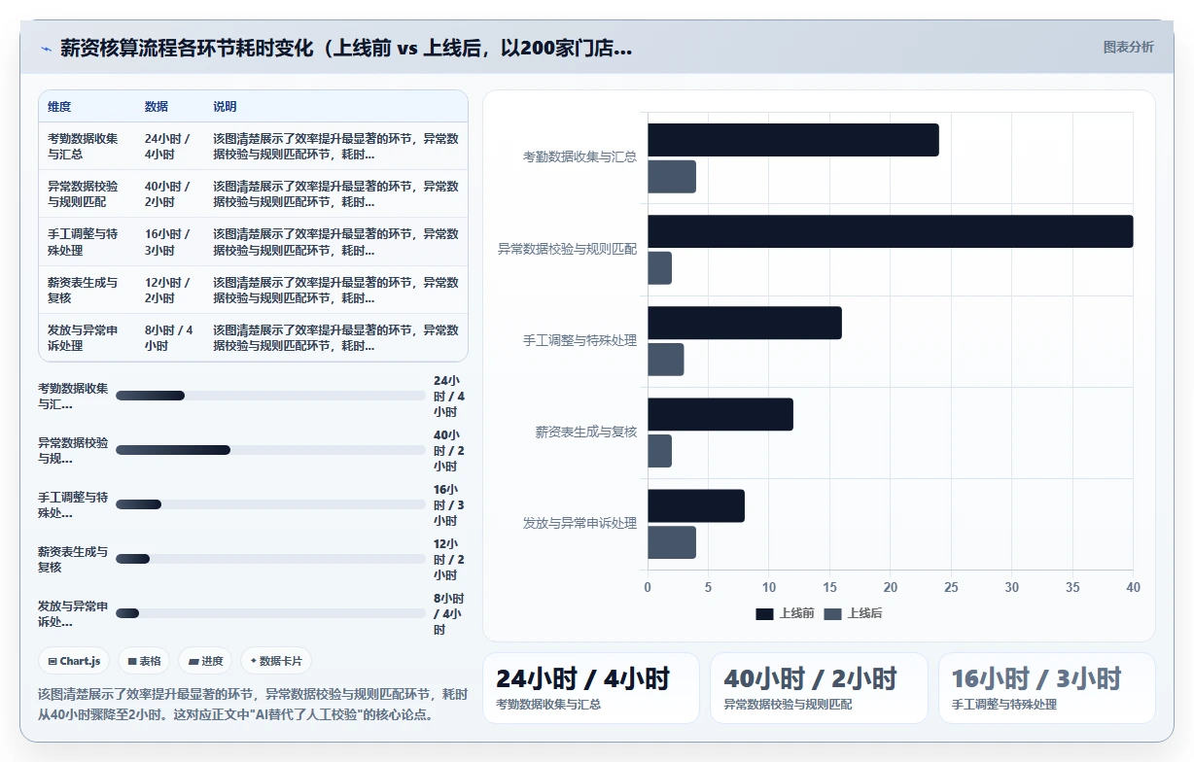Click the 上线后 chart bar for 发放与异常申诉处理

(x=672, y=542)
